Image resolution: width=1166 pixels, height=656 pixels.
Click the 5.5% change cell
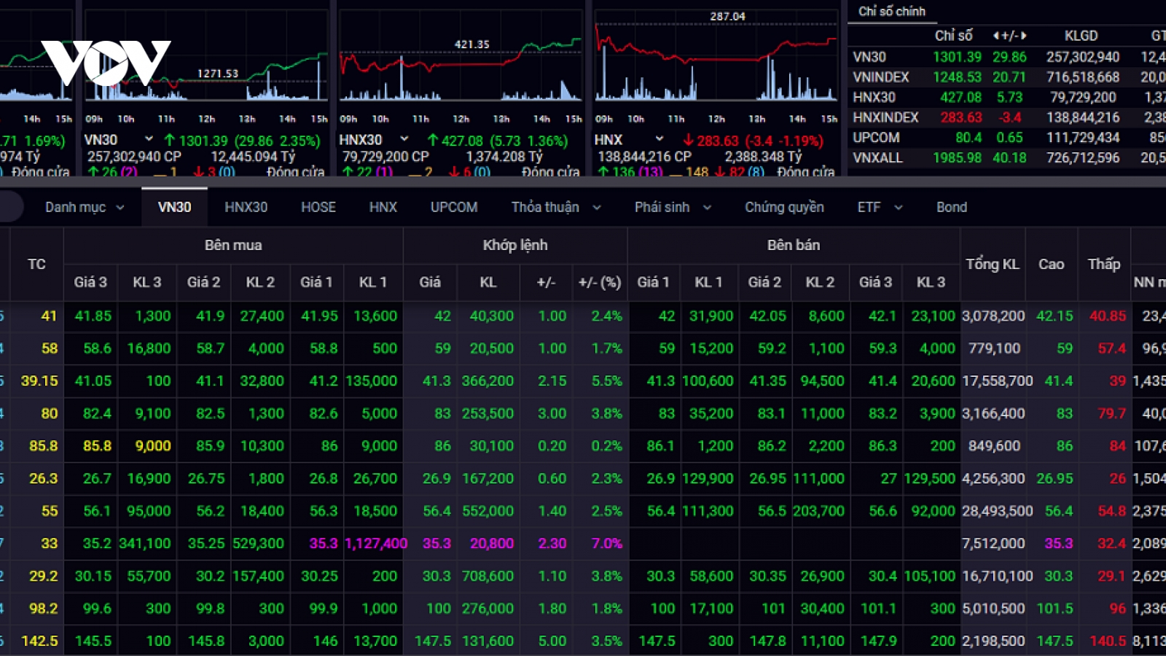607,381
